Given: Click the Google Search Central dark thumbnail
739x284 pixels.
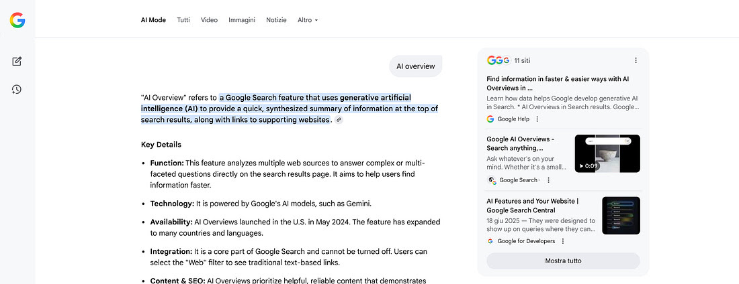Looking at the screenshot, I should (621, 215).
